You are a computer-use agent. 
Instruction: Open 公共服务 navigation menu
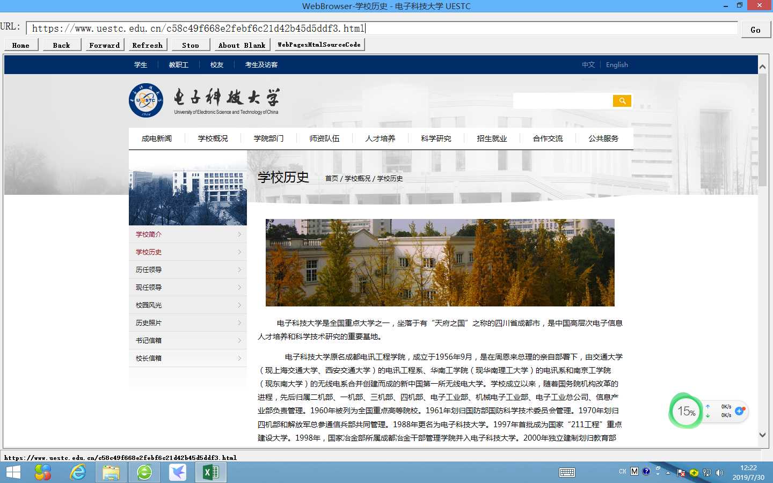(603, 138)
